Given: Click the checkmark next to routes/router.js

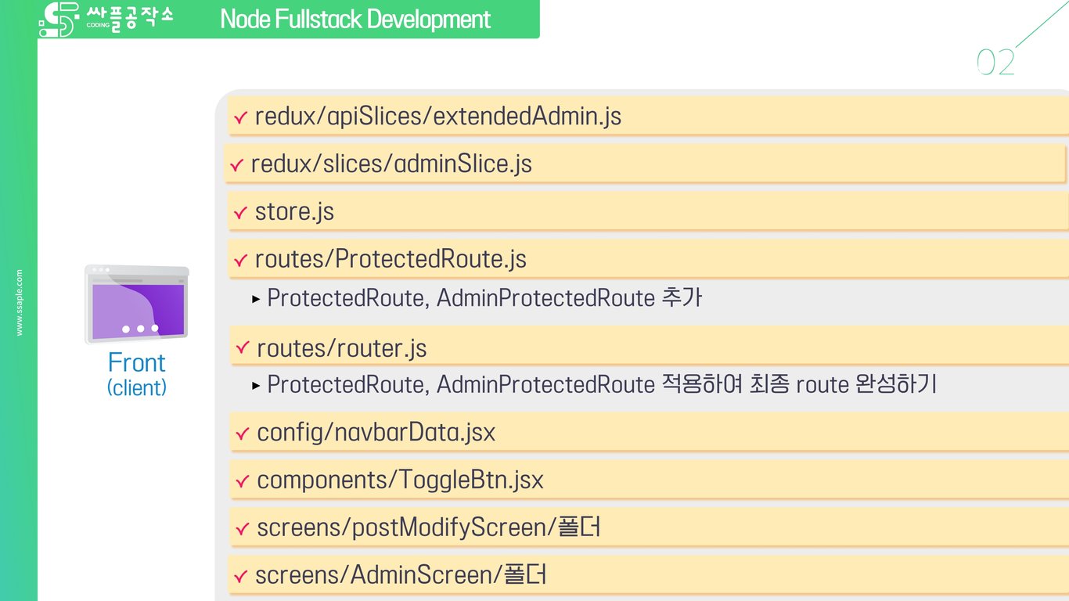Looking at the screenshot, I should tap(242, 347).
